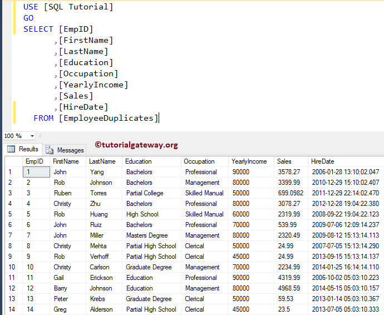Viewport: 384px width, 315px height.
Task: Click the sales value 59.53
Action: [x=291, y=299]
